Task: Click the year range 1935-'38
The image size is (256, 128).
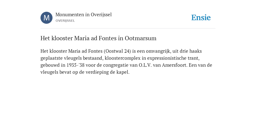Action: (75, 65)
